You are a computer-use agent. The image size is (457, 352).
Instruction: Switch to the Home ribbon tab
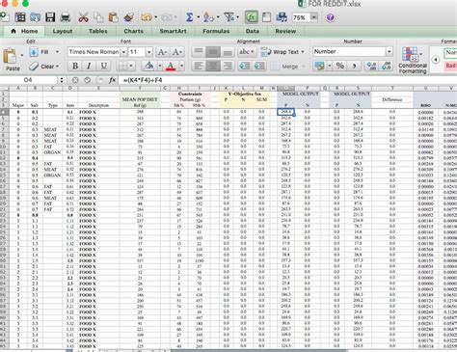click(25, 31)
